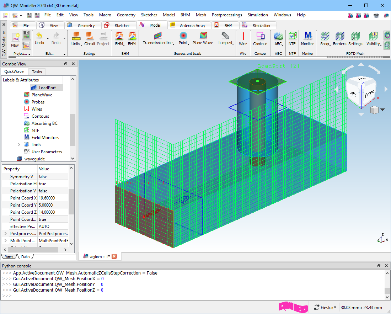
Task: Toggle Polarisation H true value
Action: (x=53, y=183)
